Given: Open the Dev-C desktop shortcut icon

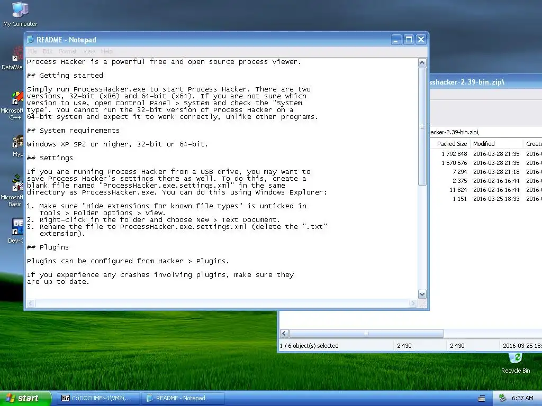Looking at the screenshot, I should pos(16,230).
